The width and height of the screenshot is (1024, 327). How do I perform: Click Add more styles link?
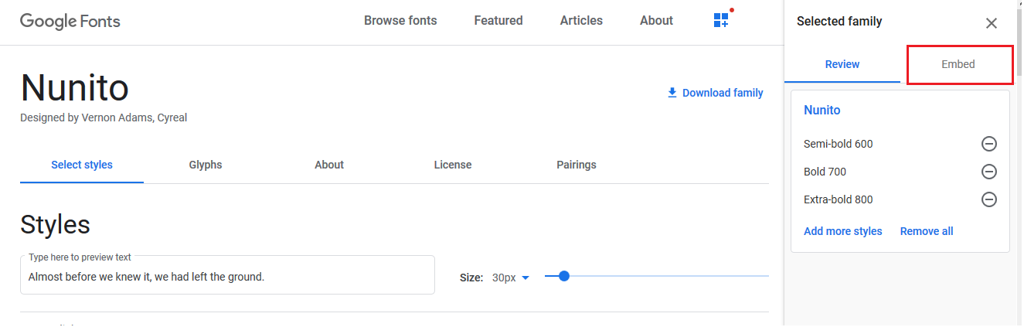point(842,231)
